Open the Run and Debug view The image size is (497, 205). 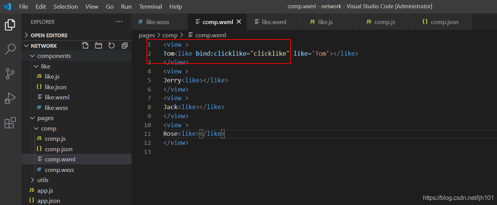10,98
